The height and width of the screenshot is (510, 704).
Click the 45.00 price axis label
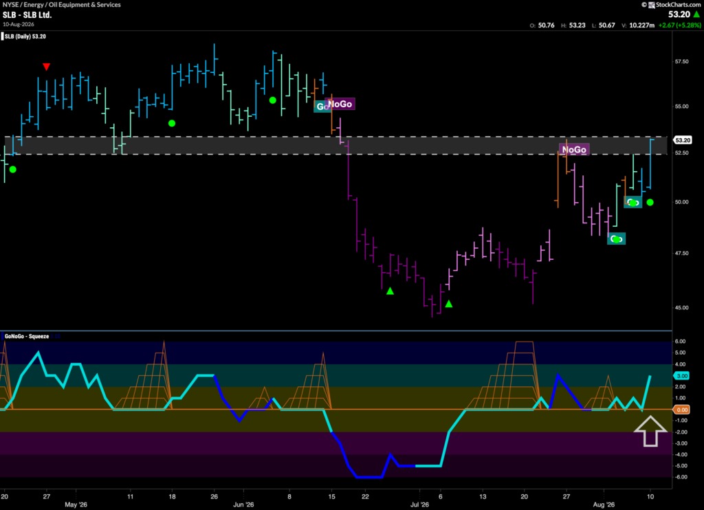[681, 307]
